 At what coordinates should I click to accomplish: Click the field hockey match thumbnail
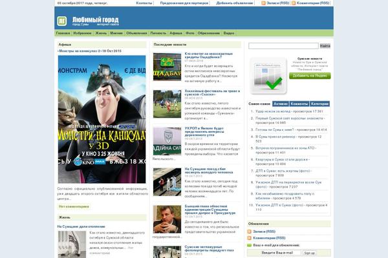[167, 104]
